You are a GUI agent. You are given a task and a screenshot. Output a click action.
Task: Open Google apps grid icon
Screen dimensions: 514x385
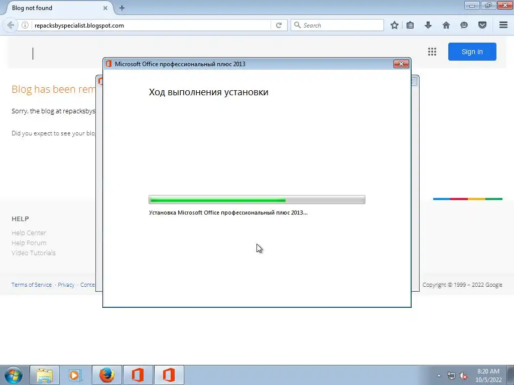coord(432,52)
